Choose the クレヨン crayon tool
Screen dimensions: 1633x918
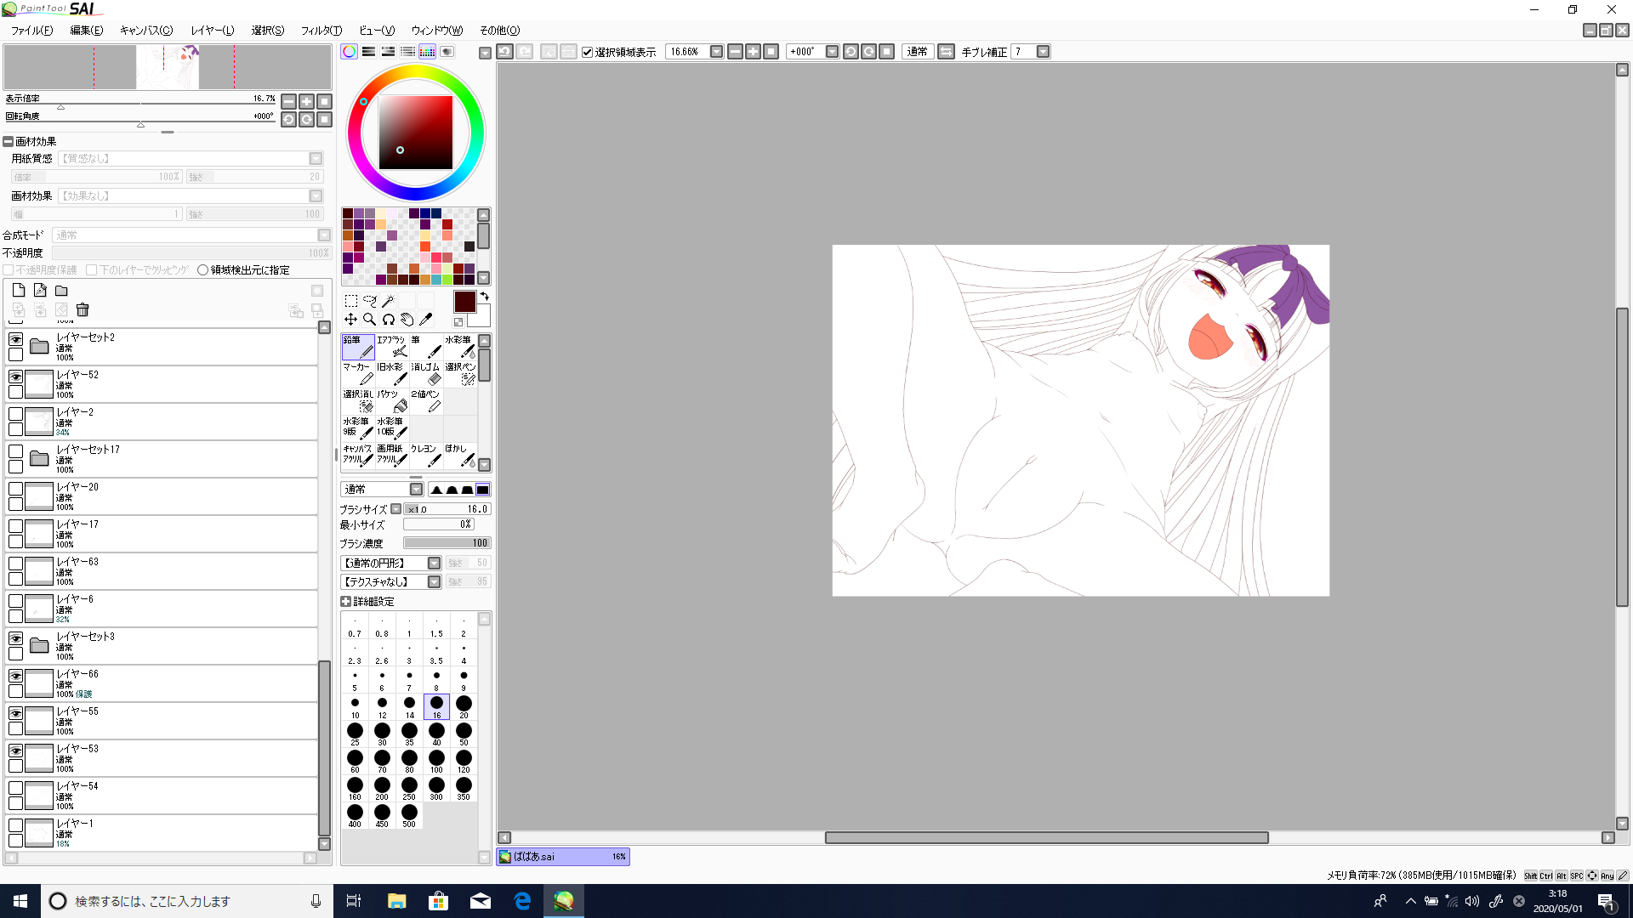(x=426, y=456)
